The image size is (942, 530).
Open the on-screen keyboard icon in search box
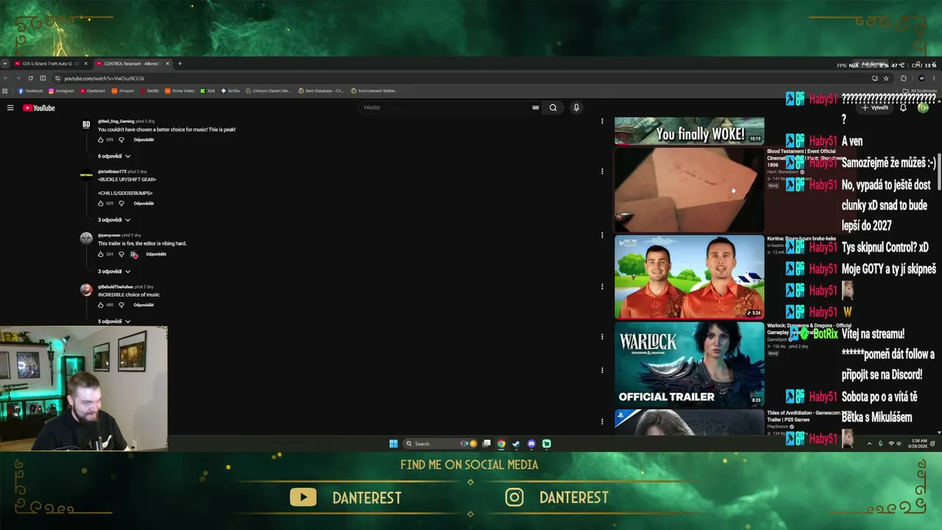pos(535,107)
